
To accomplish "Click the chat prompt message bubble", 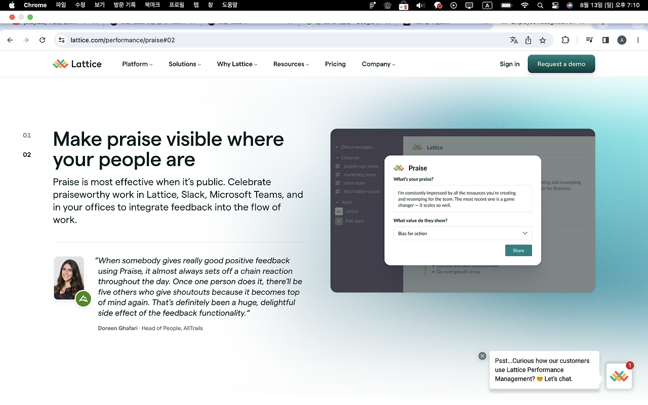I will [544, 370].
